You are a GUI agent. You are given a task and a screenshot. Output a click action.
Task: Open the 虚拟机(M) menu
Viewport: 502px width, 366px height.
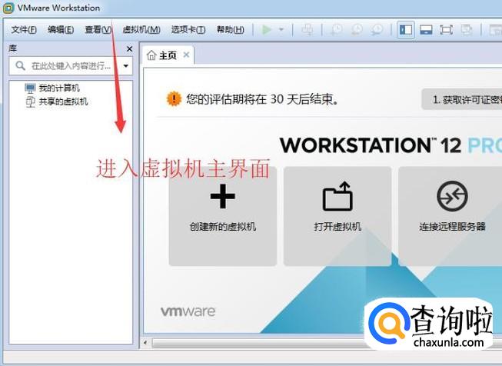tap(141, 30)
